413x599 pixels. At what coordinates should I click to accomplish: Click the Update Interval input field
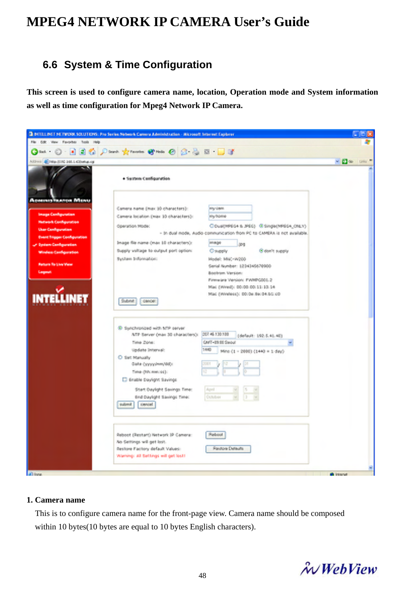pyautogui.click(x=210, y=350)
